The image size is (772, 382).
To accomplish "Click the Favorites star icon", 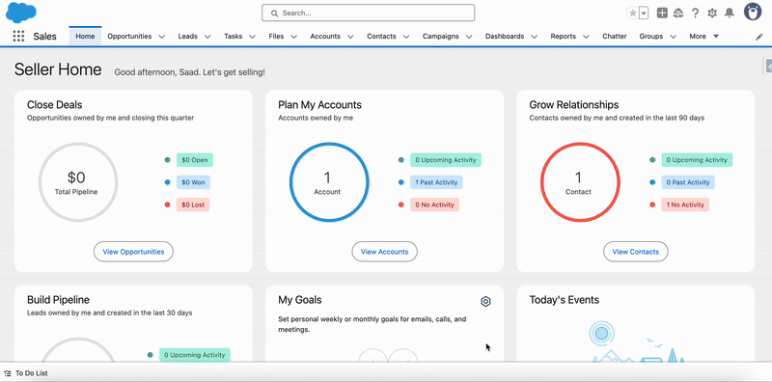I will coord(632,13).
